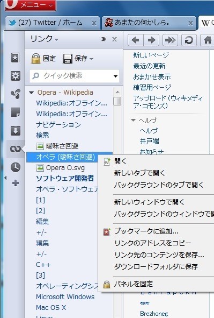Click the Mac OS X link in list
The width and height of the screenshot is (214, 318).
pyautogui.click(x=51, y=307)
